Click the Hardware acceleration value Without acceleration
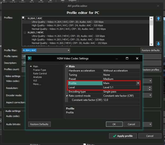 point(121,71)
